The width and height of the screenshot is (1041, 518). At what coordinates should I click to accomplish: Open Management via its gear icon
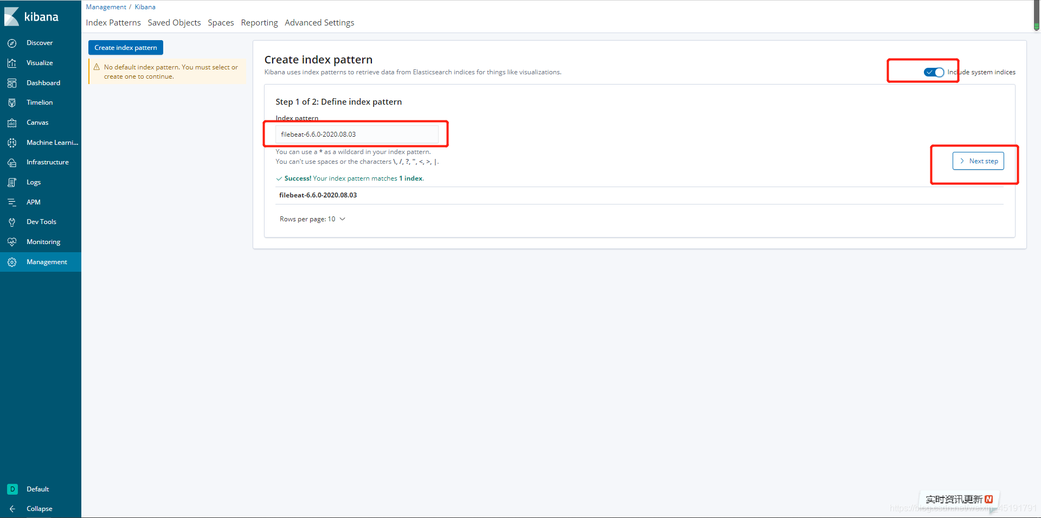pos(12,262)
